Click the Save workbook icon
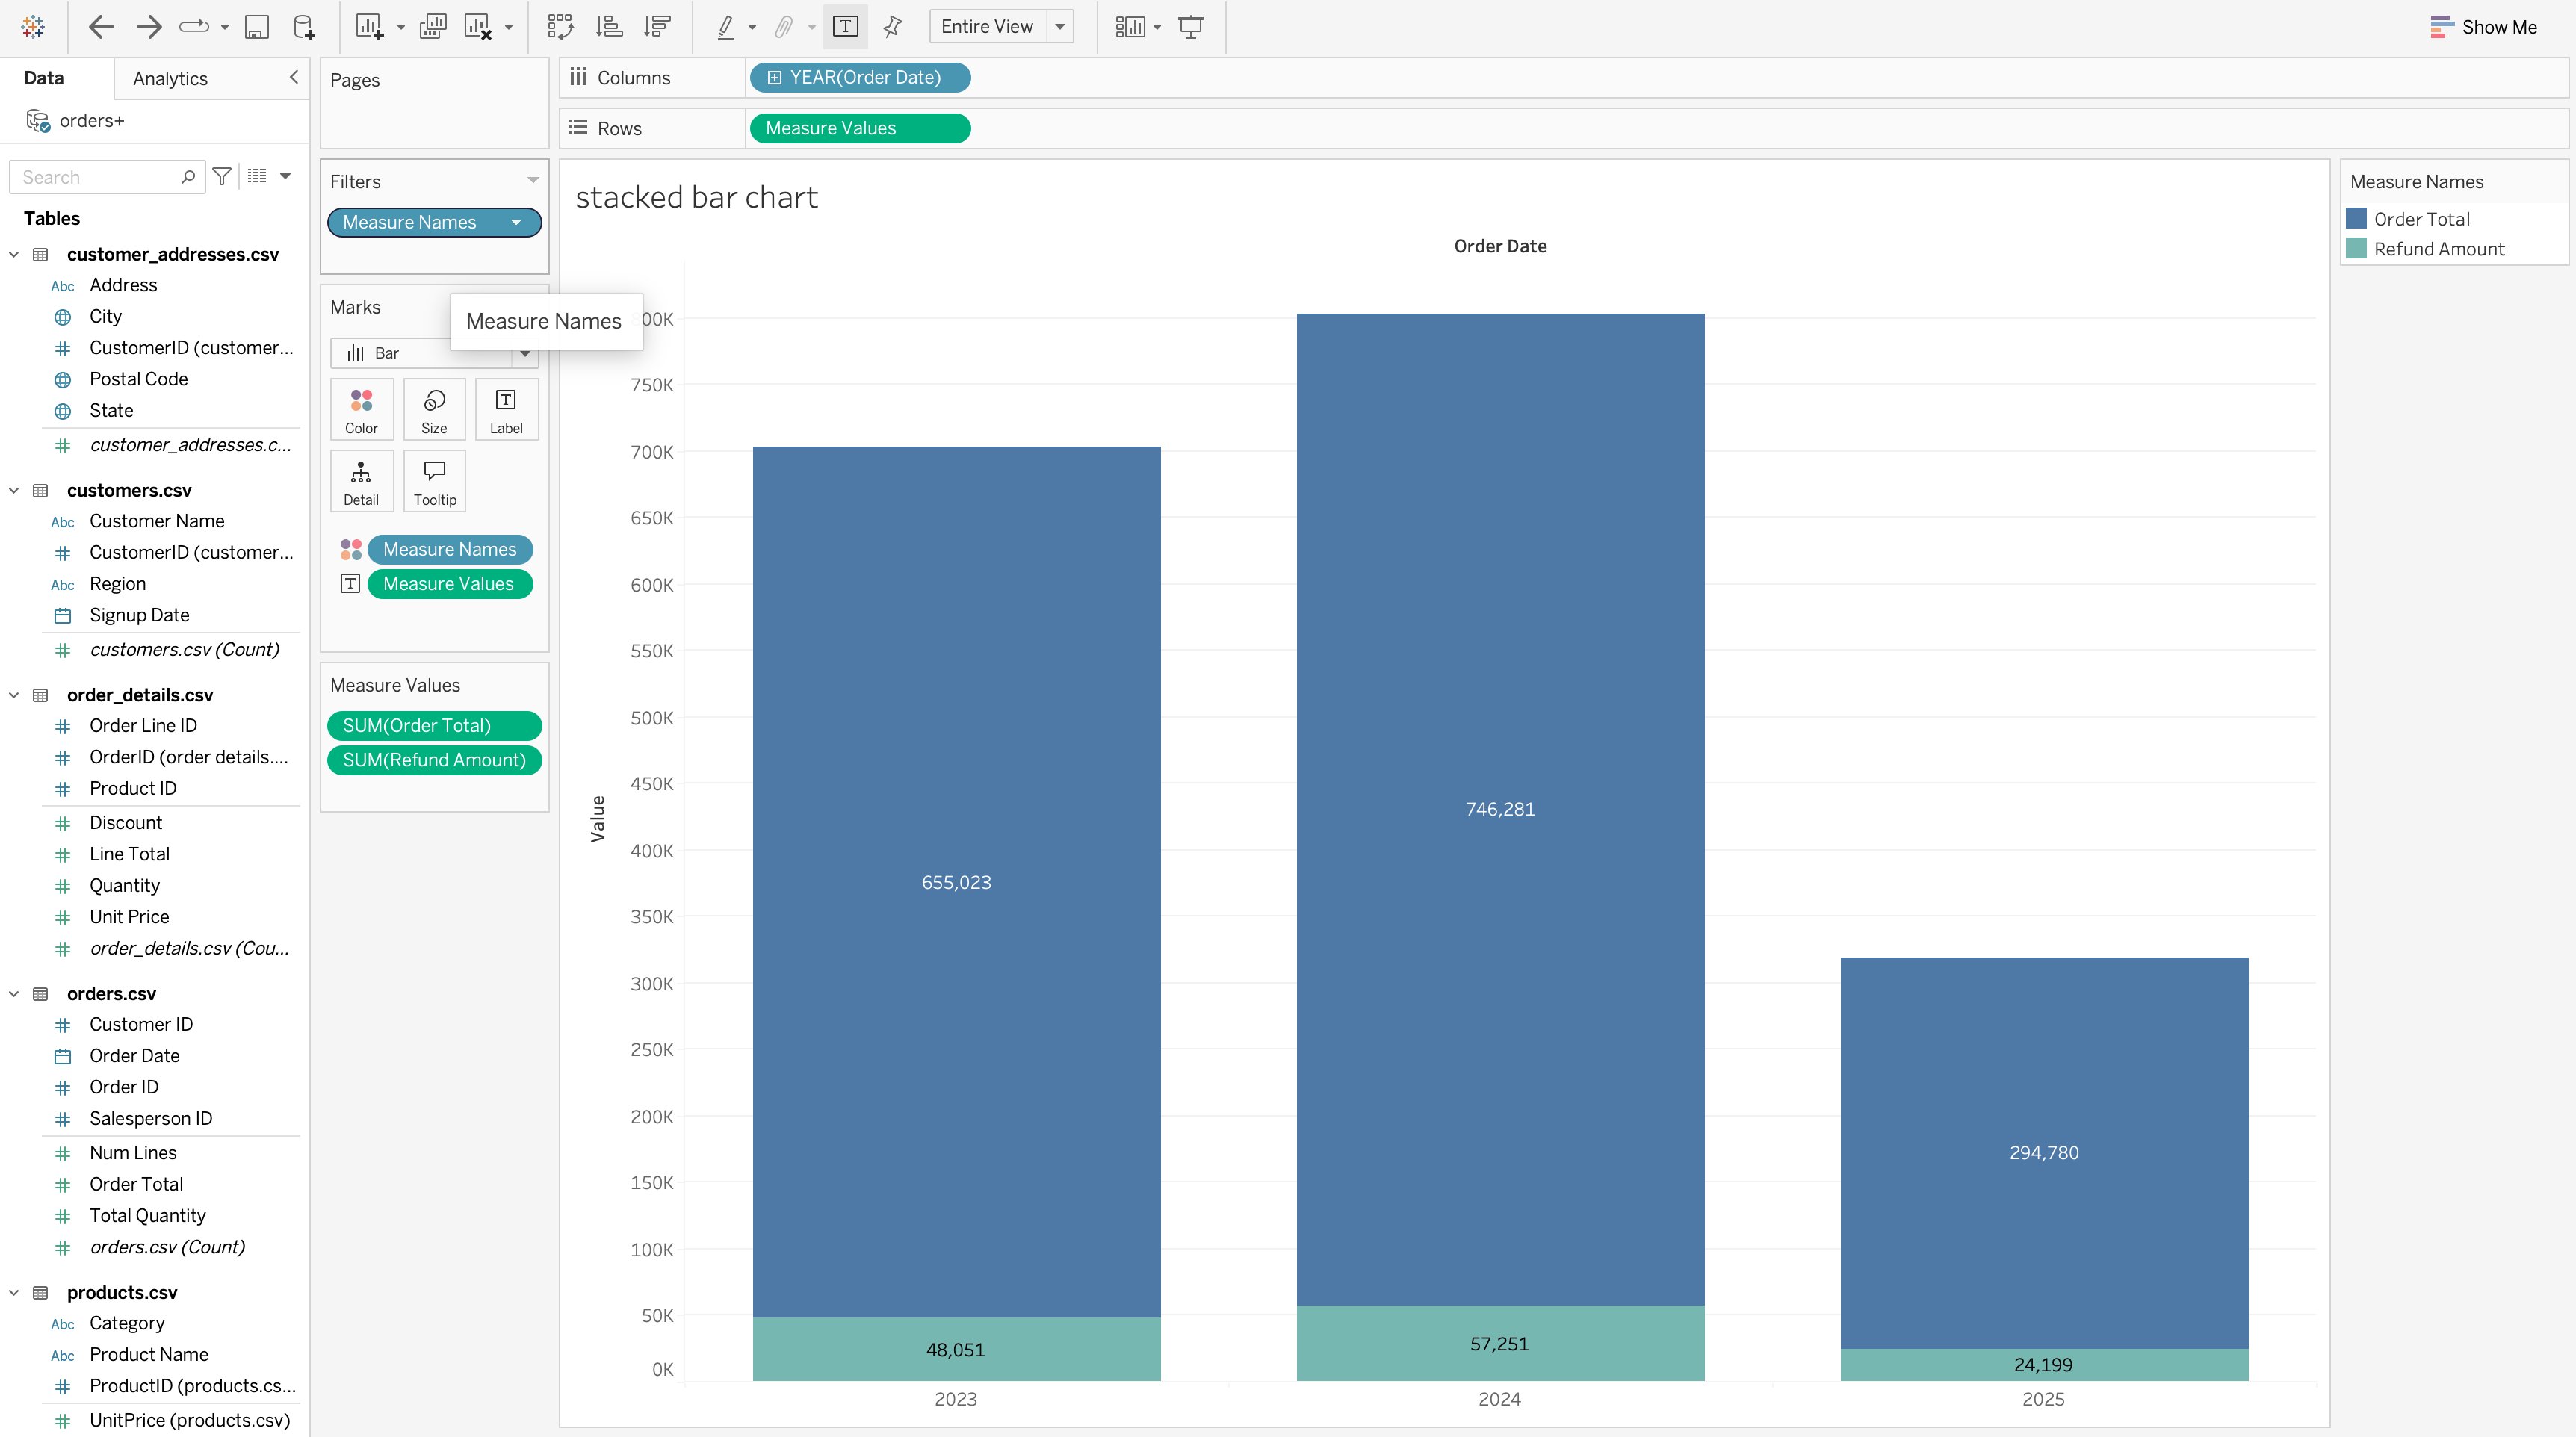Screen dimensions: 2576x1437 tap(257, 27)
